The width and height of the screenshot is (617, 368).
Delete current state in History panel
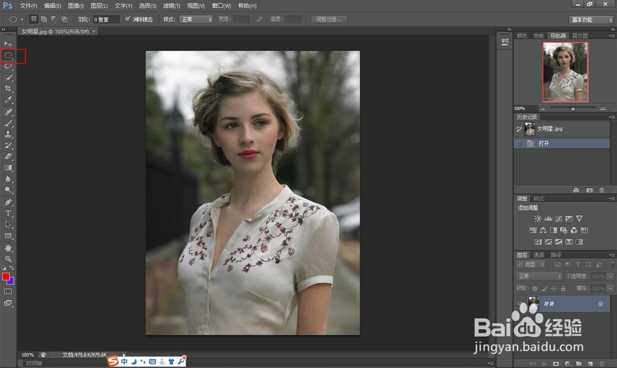[602, 190]
